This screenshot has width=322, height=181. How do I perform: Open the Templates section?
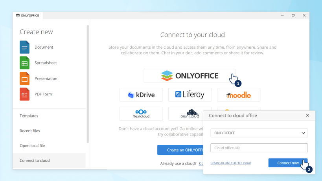29,116
